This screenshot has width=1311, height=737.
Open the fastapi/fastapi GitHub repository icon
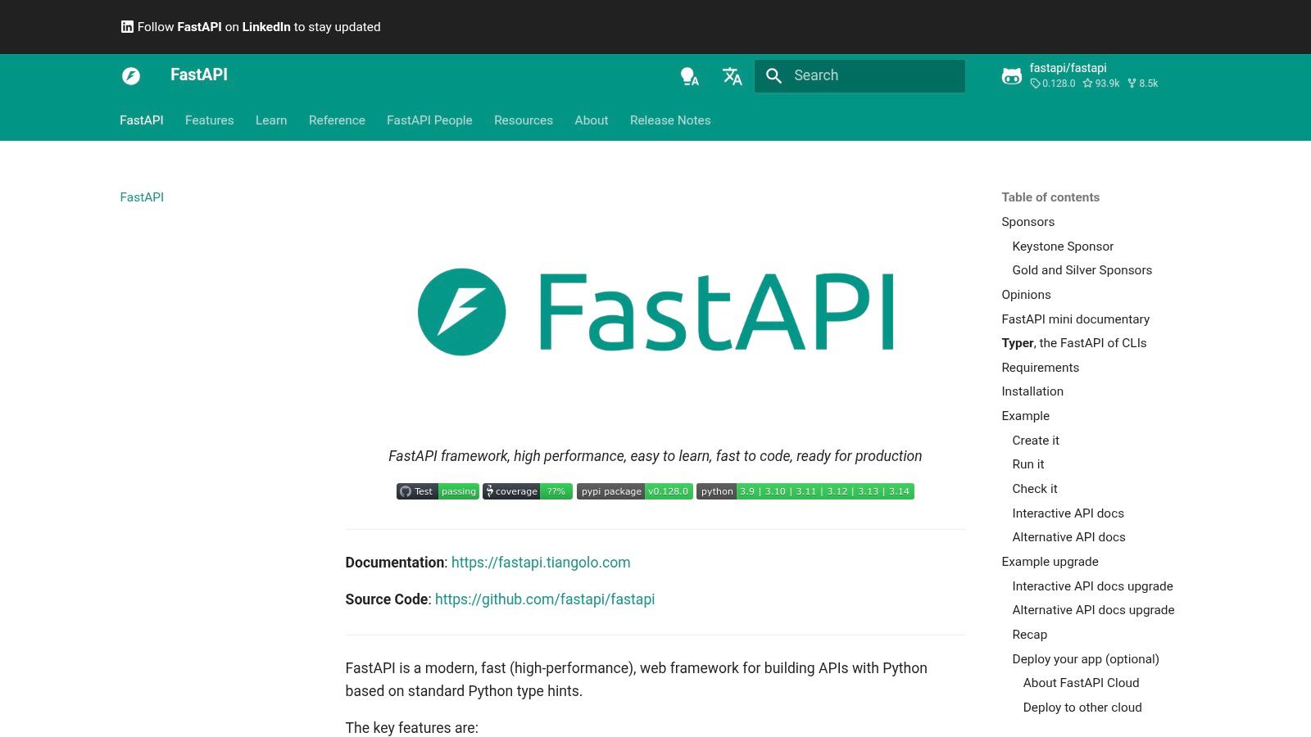[x=1010, y=75]
